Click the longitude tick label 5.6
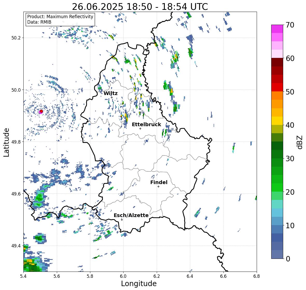This screenshot has width=306, height=290. 57,276
